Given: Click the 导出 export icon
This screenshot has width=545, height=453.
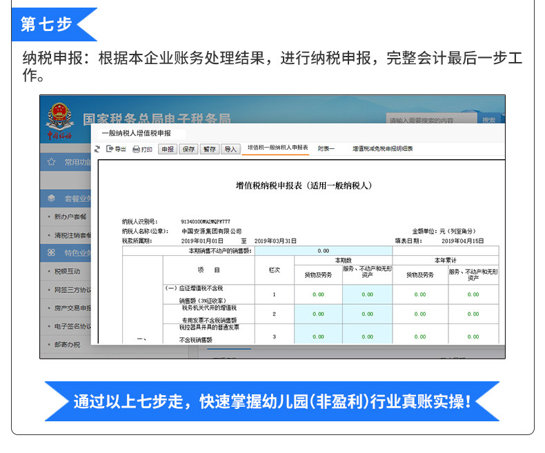Looking at the screenshot, I should click(x=110, y=149).
